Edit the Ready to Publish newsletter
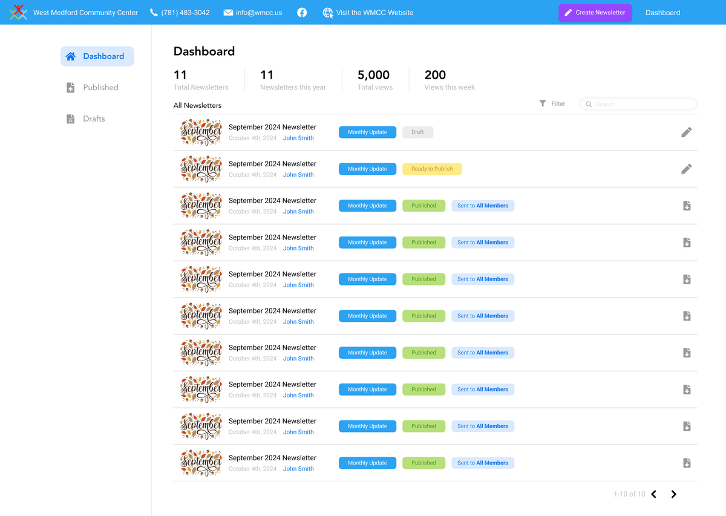Image resolution: width=726 pixels, height=516 pixels. 686,169
